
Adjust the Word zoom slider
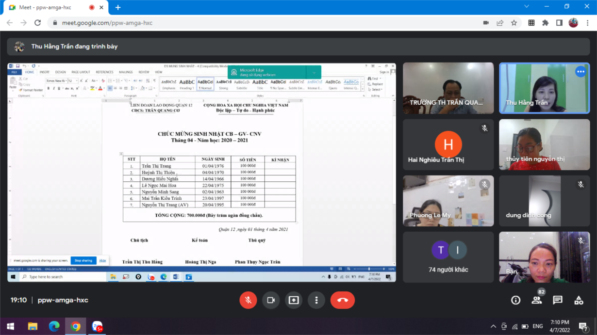(368, 269)
